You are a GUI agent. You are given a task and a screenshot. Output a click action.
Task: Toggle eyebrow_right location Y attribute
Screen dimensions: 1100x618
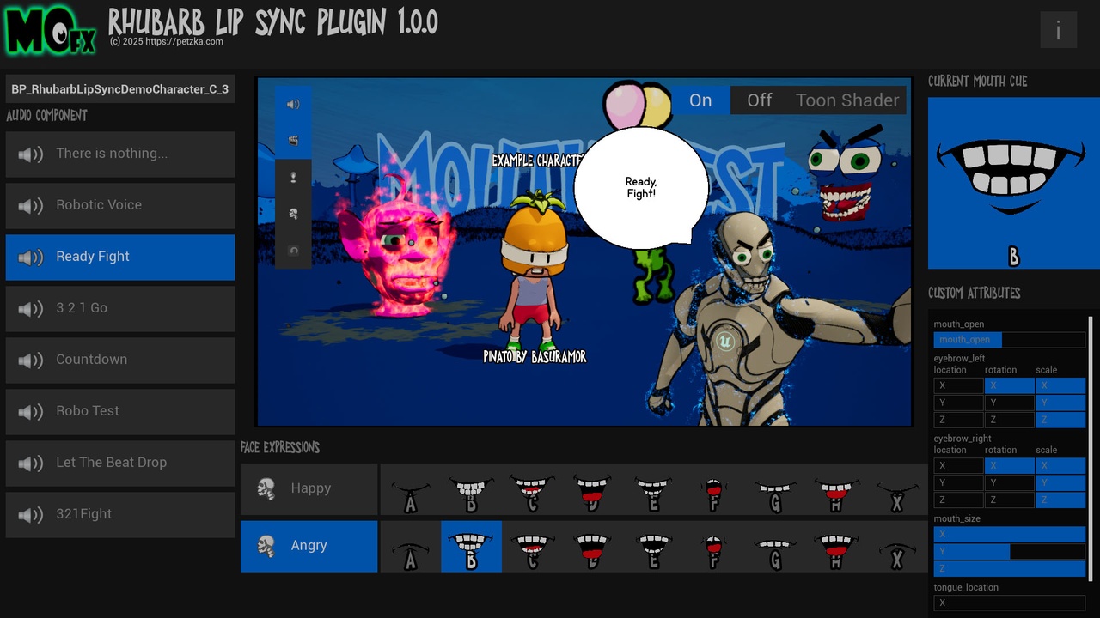click(x=958, y=483)
